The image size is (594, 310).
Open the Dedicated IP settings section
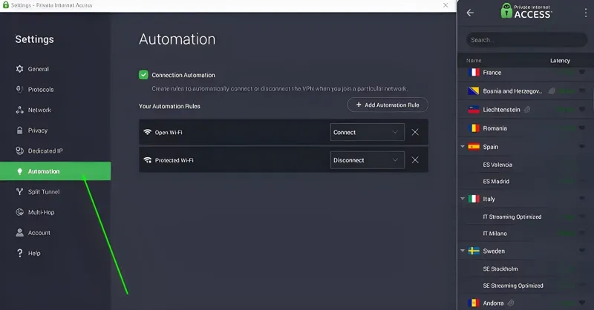tap(45, 151)
